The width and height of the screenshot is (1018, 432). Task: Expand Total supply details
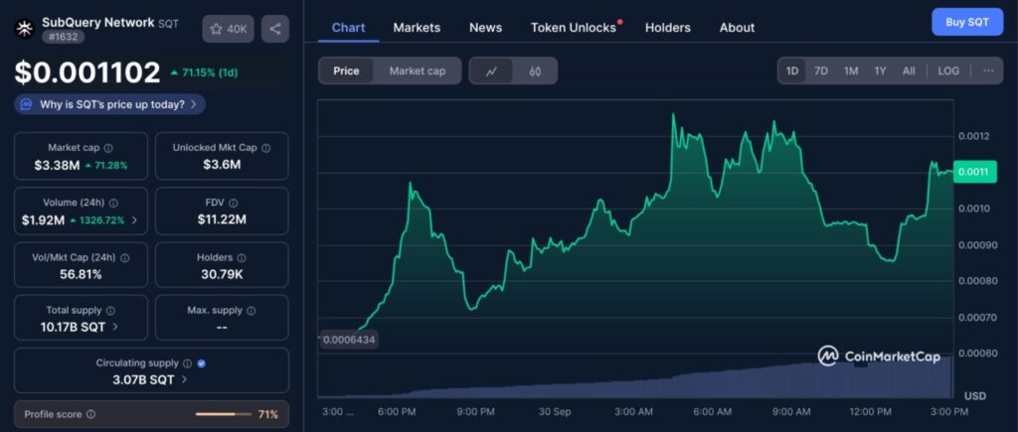point(115,326)
